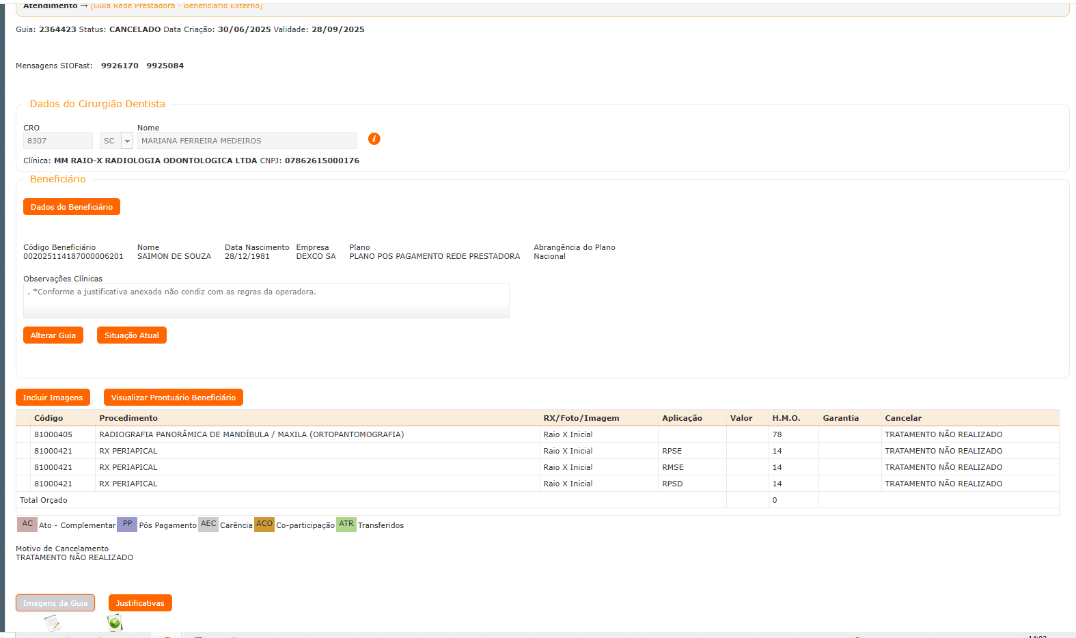
Task: Click the CRO number input field
Action: point(58,141)
